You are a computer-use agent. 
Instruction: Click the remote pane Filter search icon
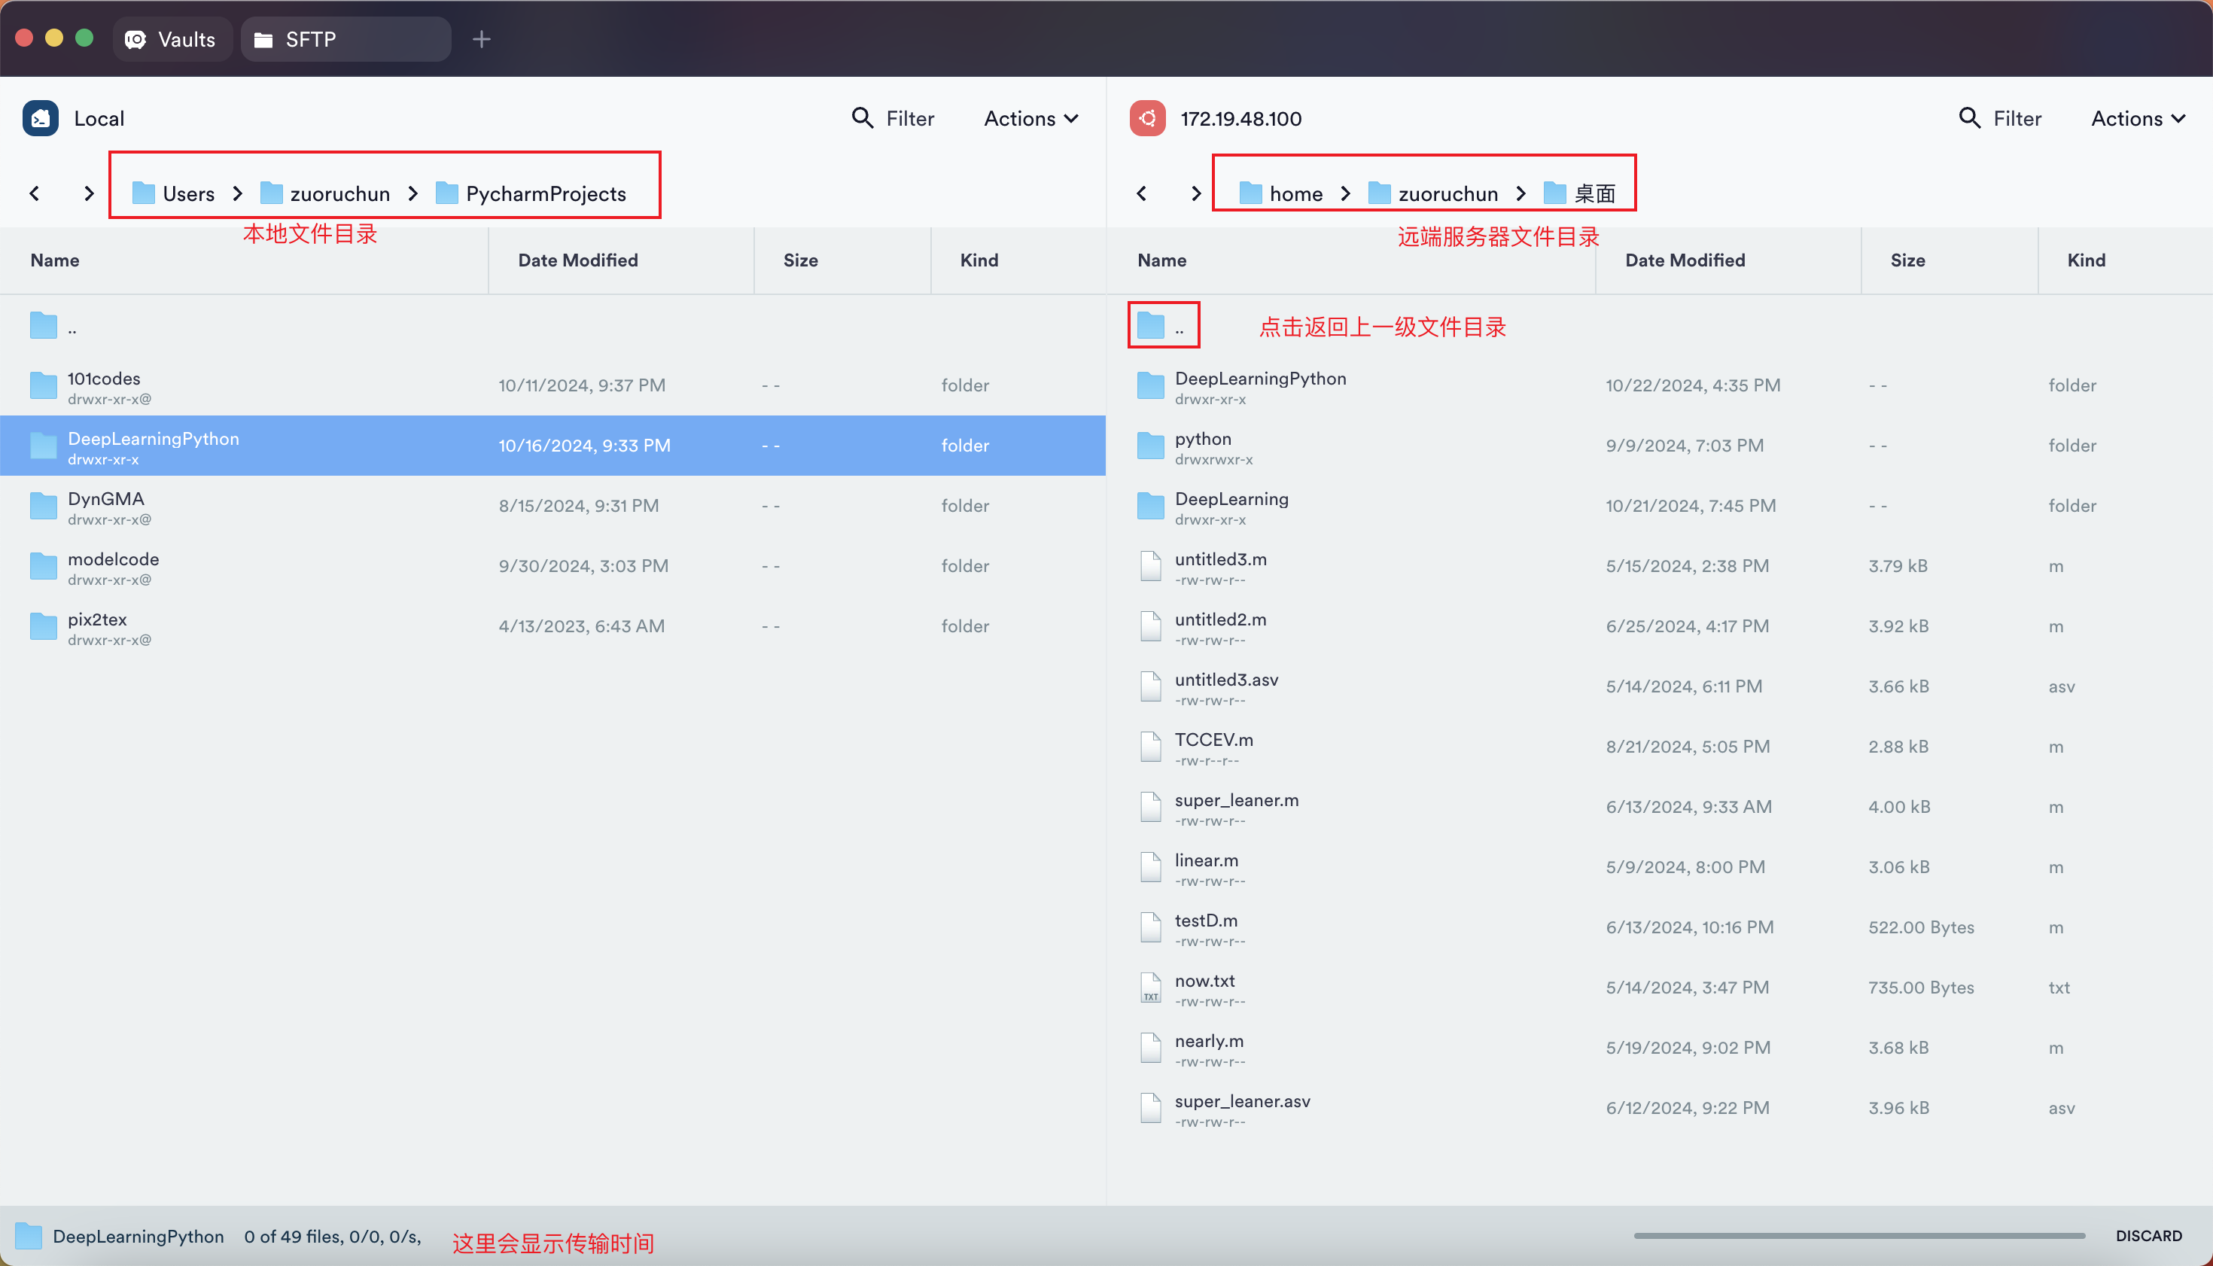tap(1968, 118)
